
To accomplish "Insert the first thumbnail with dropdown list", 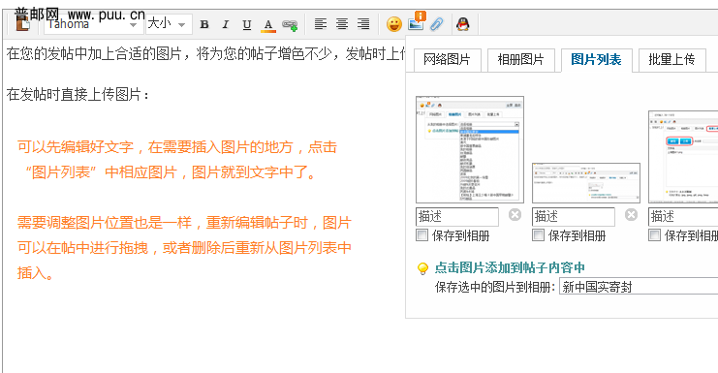I will (x=470, y=149).
